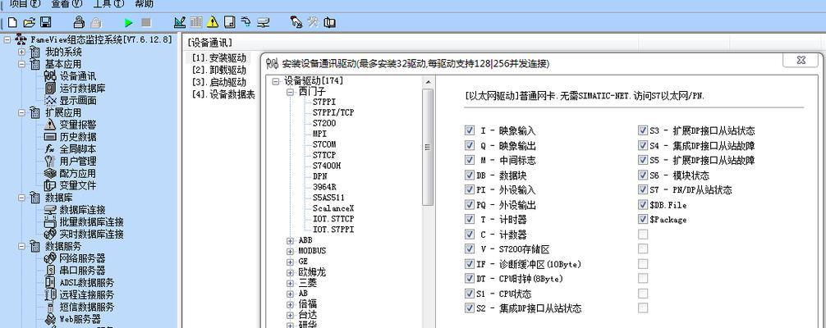
Task: Click the driver tree scrollbar up arrow
Action: click(428, 83)
